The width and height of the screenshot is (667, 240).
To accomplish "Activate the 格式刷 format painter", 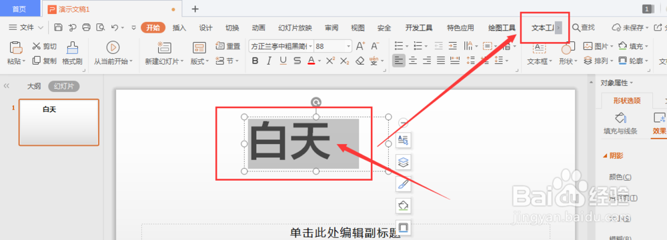I will (72, 53).
